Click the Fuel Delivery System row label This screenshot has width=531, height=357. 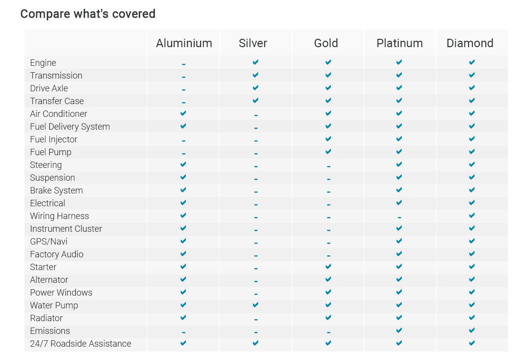tap(70, 127)
